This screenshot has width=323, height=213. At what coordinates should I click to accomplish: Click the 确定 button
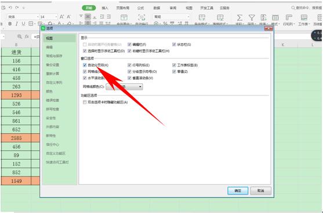238,190
